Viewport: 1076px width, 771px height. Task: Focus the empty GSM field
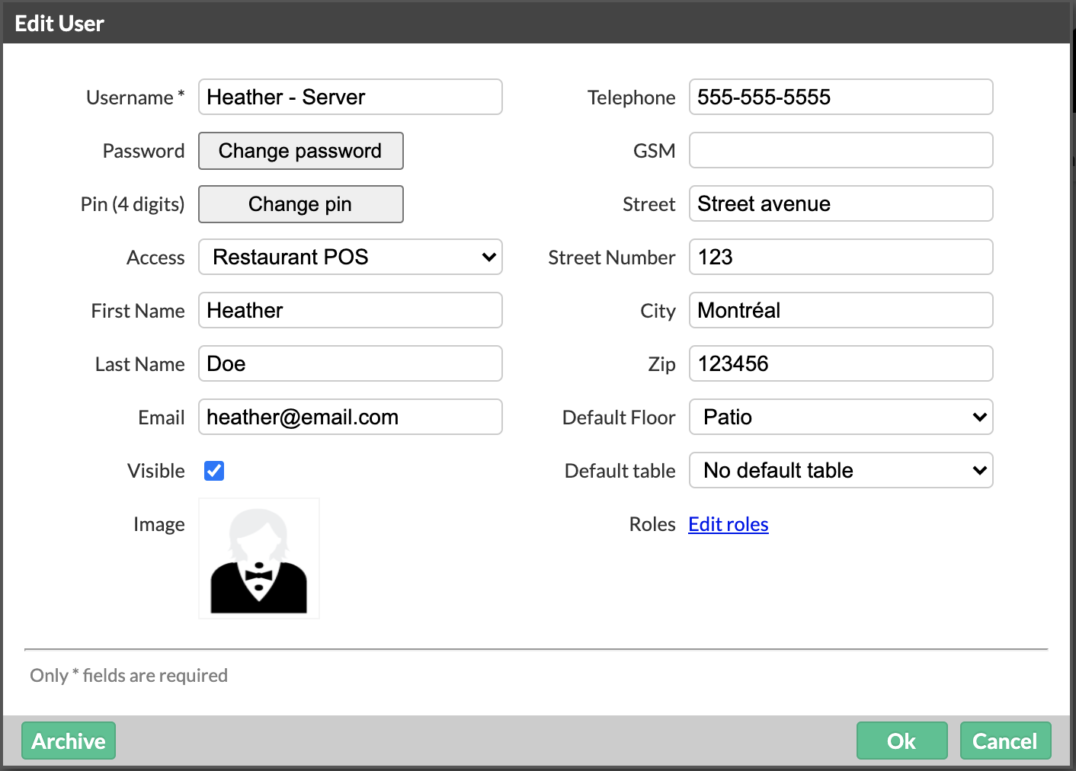[841, 150]
